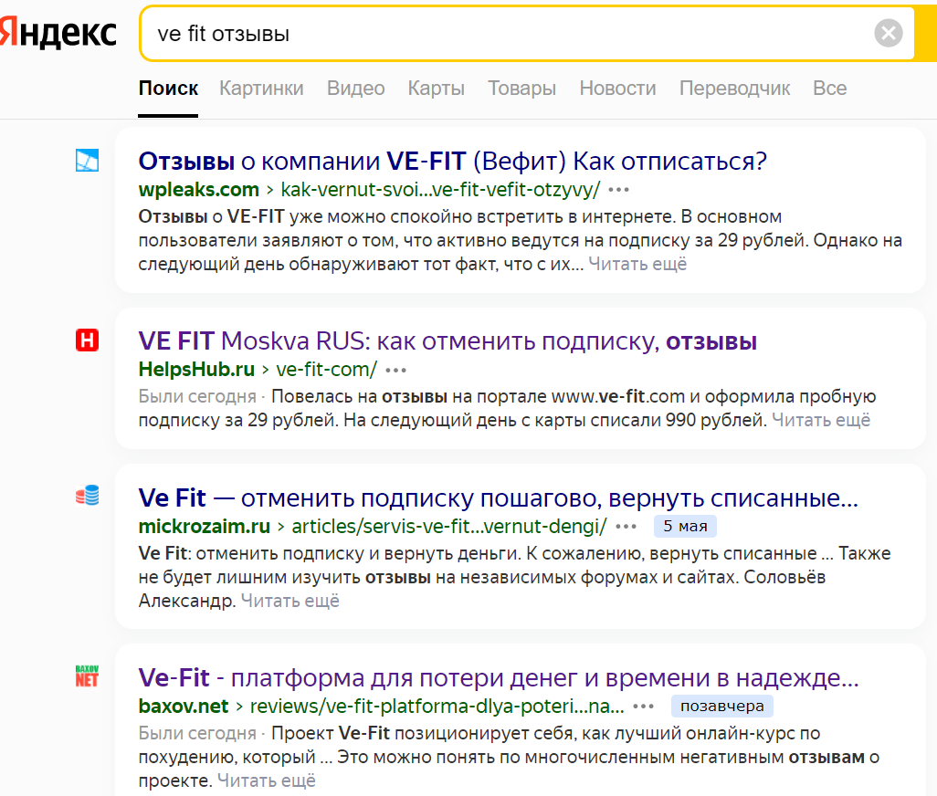Click the '5 мая' date badge
This screenshot has height=796, width=937.
pos(685,527)
